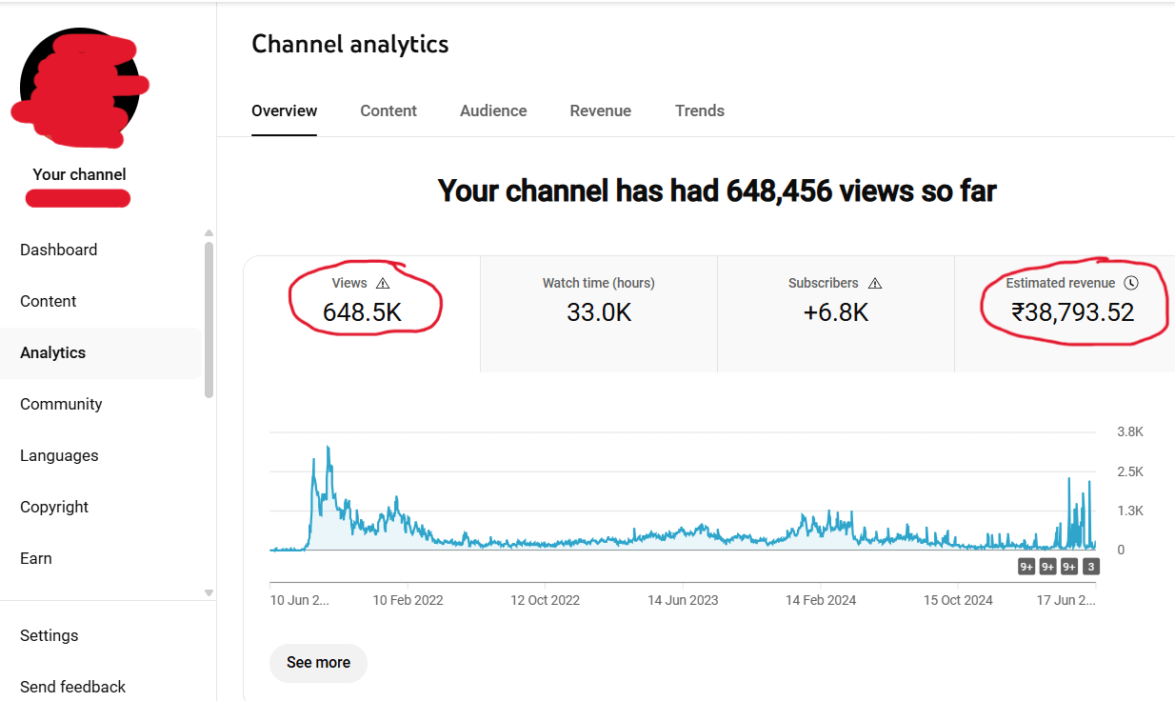The height and width of the screenshot is (701, 1175).
Task: Click the 33.0K watch time value
Action: tap(599, 312)
